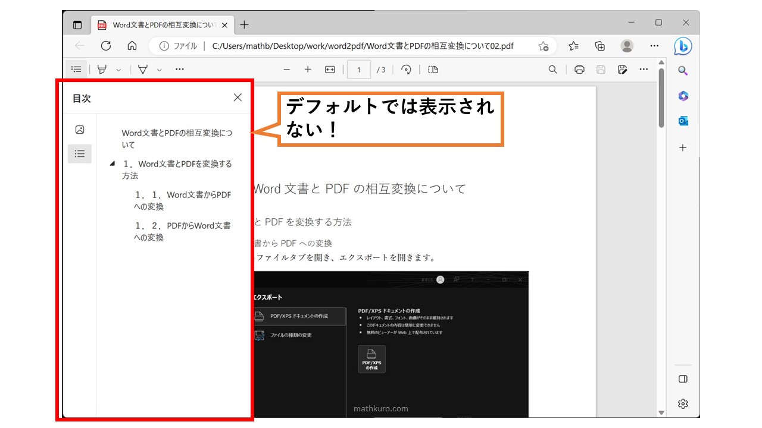Open more PDF tools ellipsis on left
762x428 pixels.
[180, 70]
